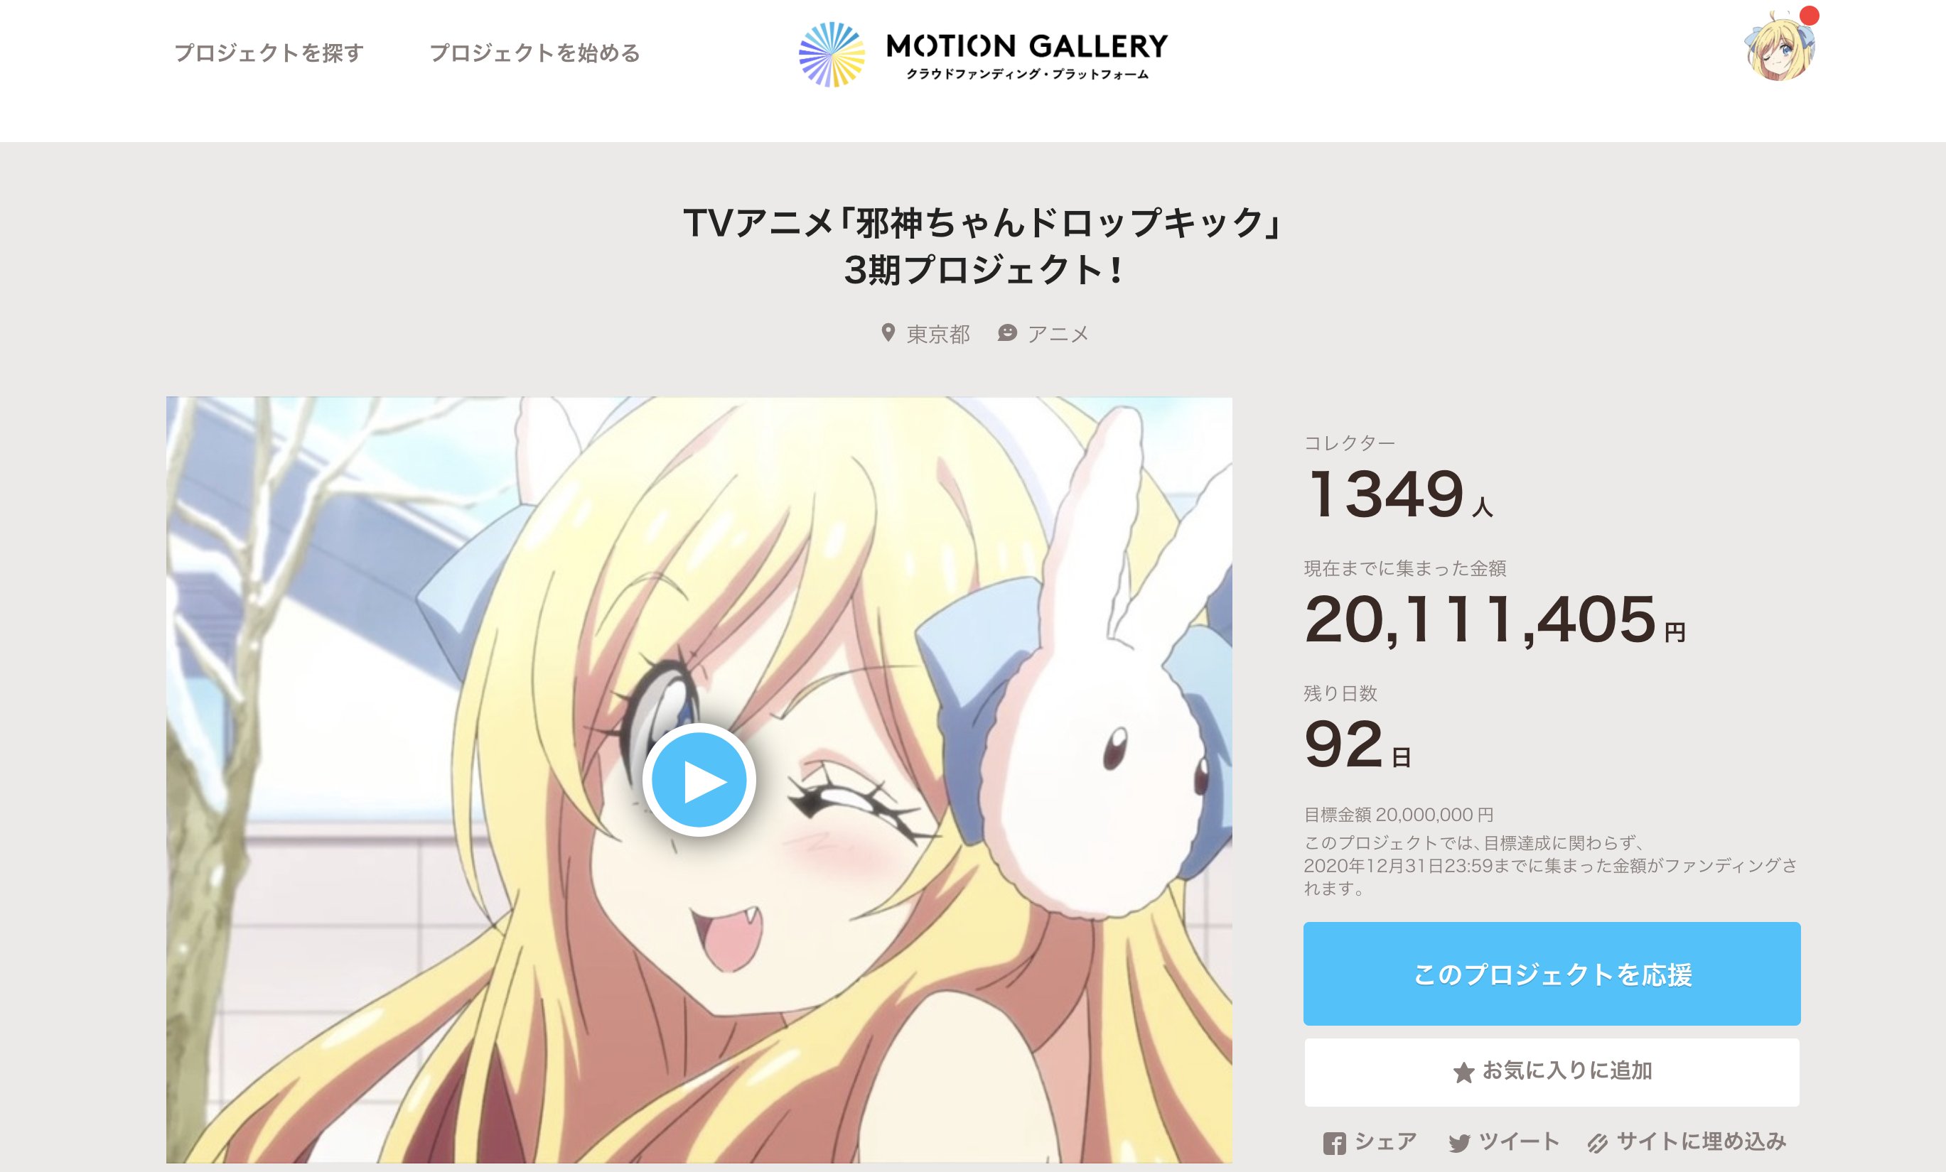Click サイトに埋め込み link text
This screenshot has height=1172, width=1946.
(1702, 1141)
